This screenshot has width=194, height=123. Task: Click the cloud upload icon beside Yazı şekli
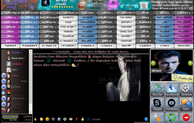88,119
